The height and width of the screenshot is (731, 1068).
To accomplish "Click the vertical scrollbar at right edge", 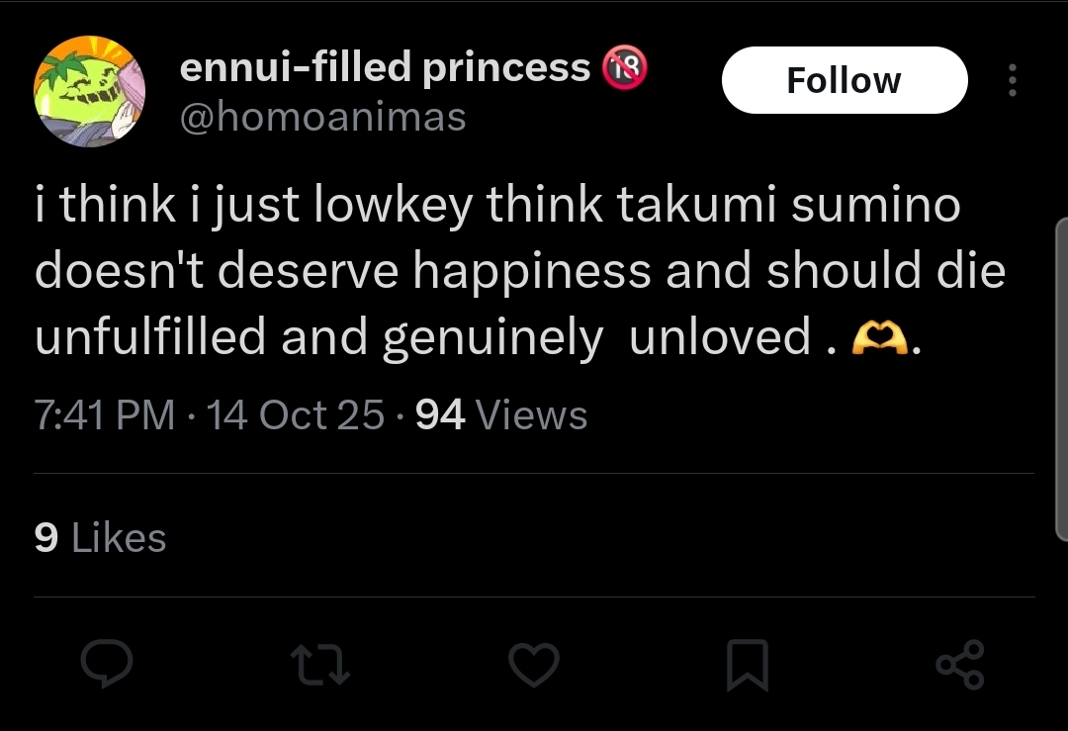I will pos(1061,380).
